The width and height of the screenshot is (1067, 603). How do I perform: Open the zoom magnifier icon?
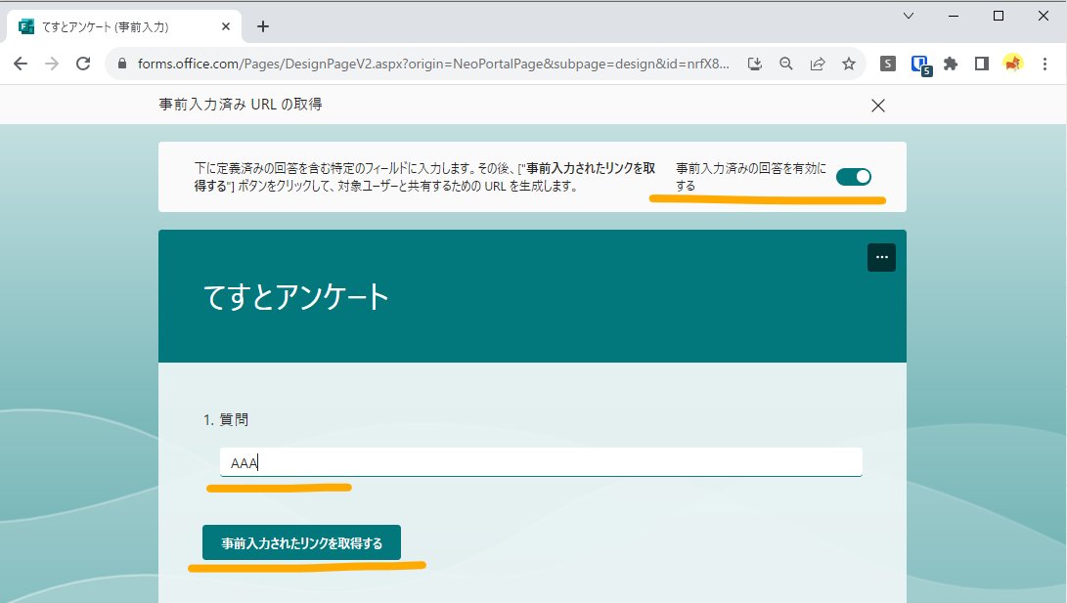tap(786, 64)
